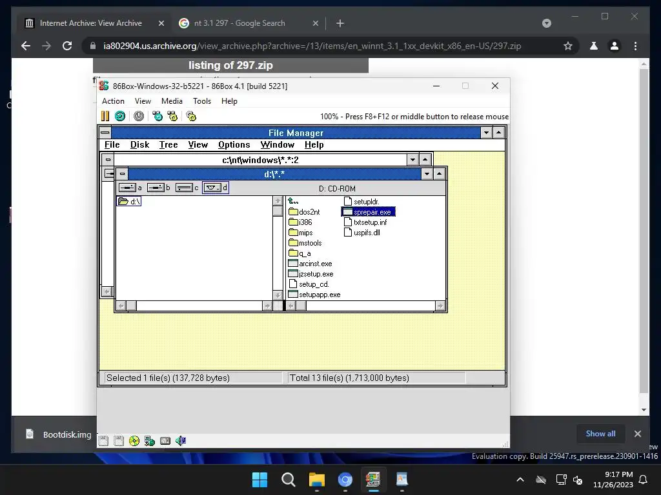Open File Manager's Tree menu

coord(168,145)
